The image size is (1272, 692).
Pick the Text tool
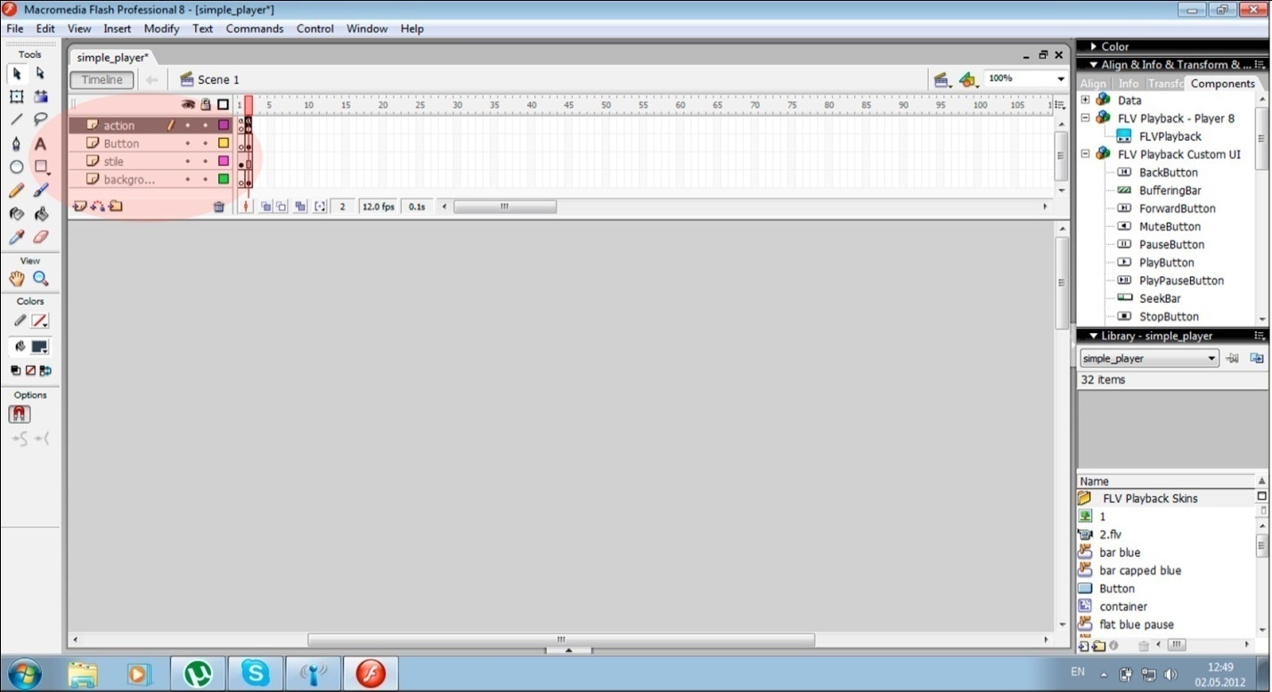tap(40, 143)
